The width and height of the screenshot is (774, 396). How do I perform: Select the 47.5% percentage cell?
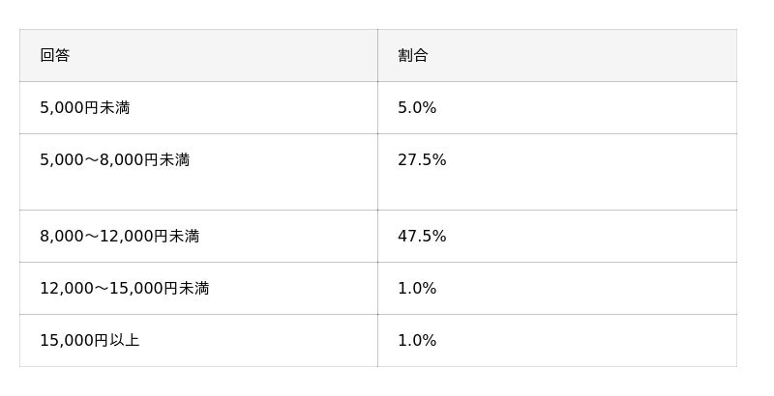point(422,236)
